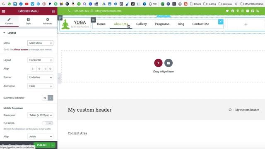Follow the Menus screen link

click(20, 50)
